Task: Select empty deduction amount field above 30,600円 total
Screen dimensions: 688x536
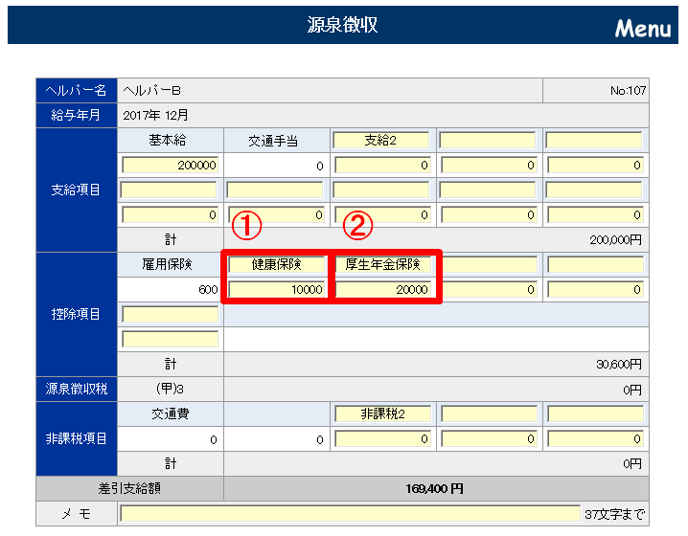Action: click(170, 339)
